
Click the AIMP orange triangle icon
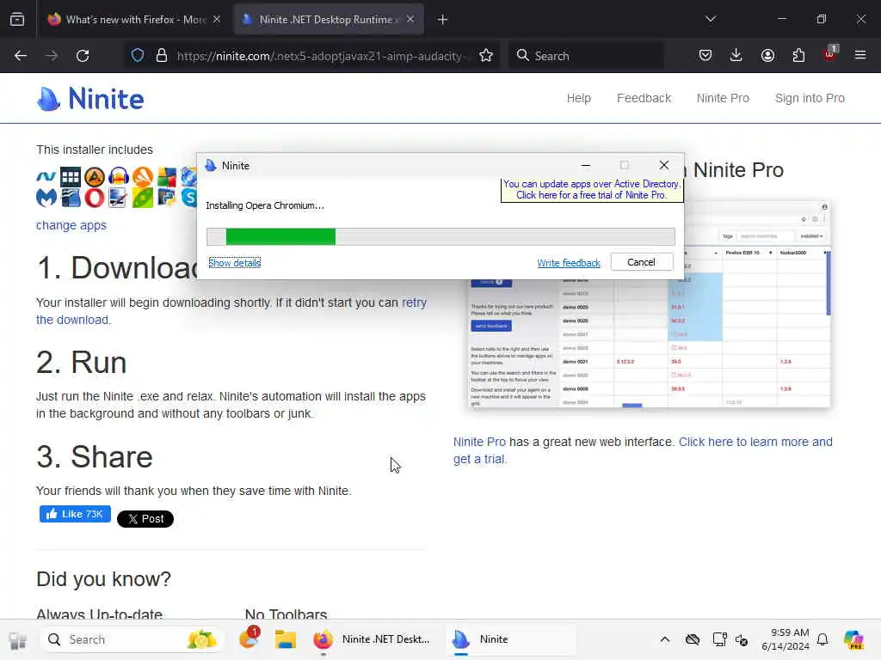95,177
